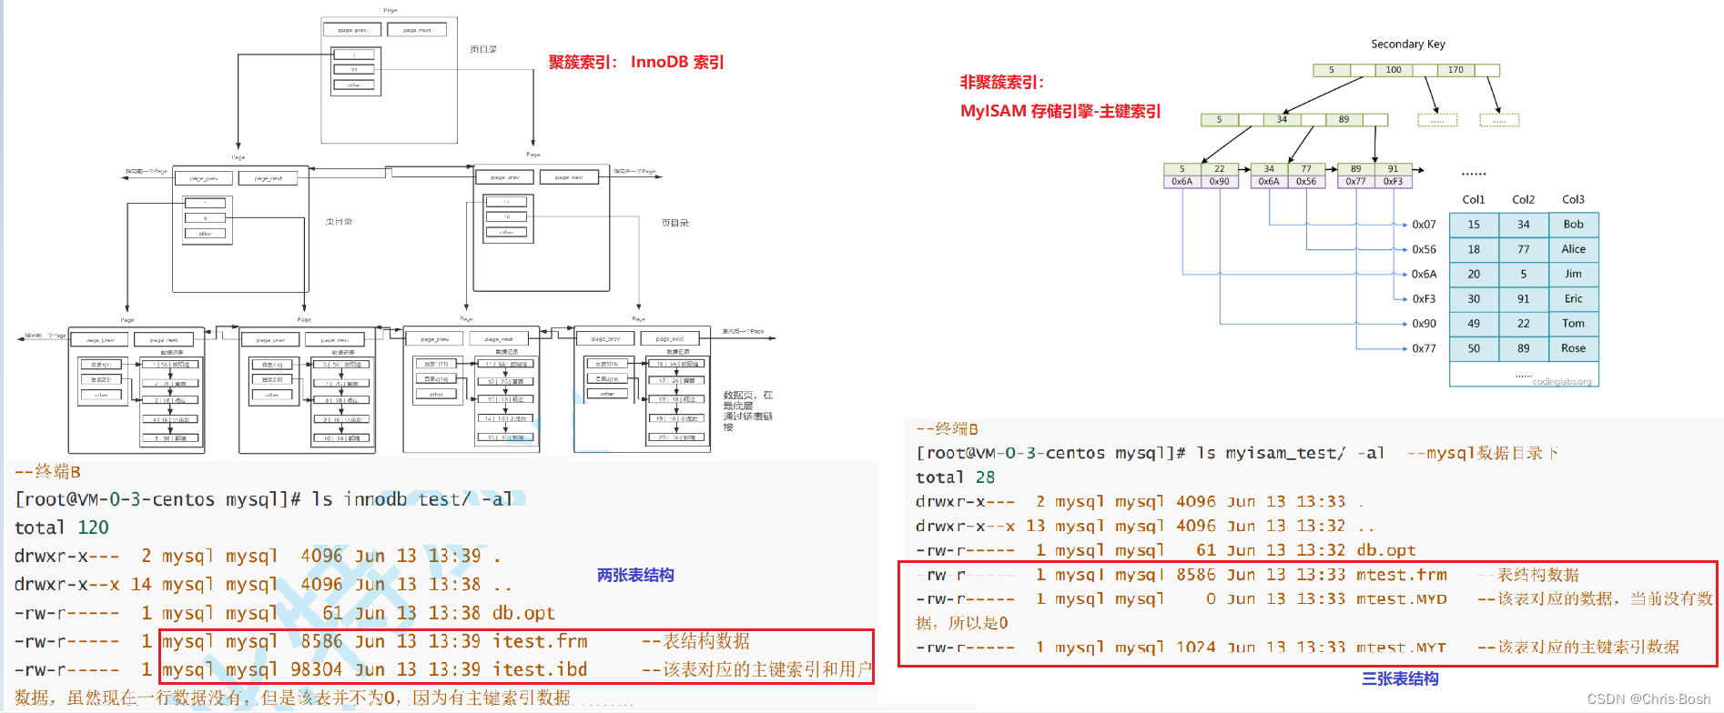Click the red heading '聚簇索引: InnoDB 索引'
Screen dimensions: 1724x713
[x=636, y=62]
